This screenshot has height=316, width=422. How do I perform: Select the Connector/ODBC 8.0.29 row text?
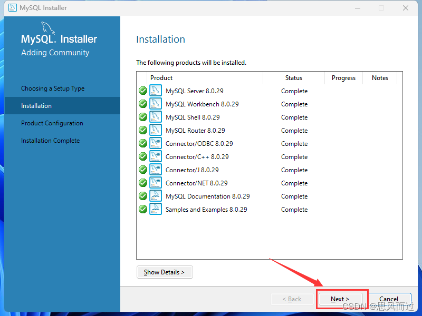[199, 144]
